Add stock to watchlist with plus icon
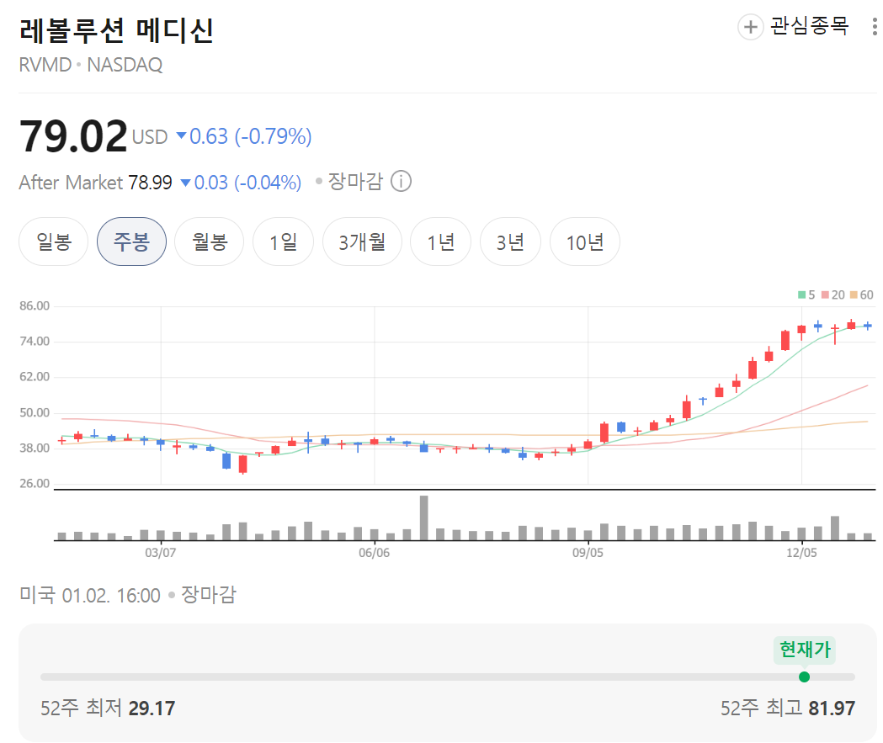Screen dimensions: 883x743 (750, 27)
